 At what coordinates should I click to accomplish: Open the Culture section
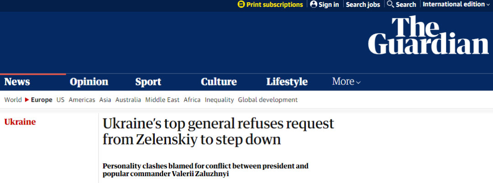[x=219, y=82]
